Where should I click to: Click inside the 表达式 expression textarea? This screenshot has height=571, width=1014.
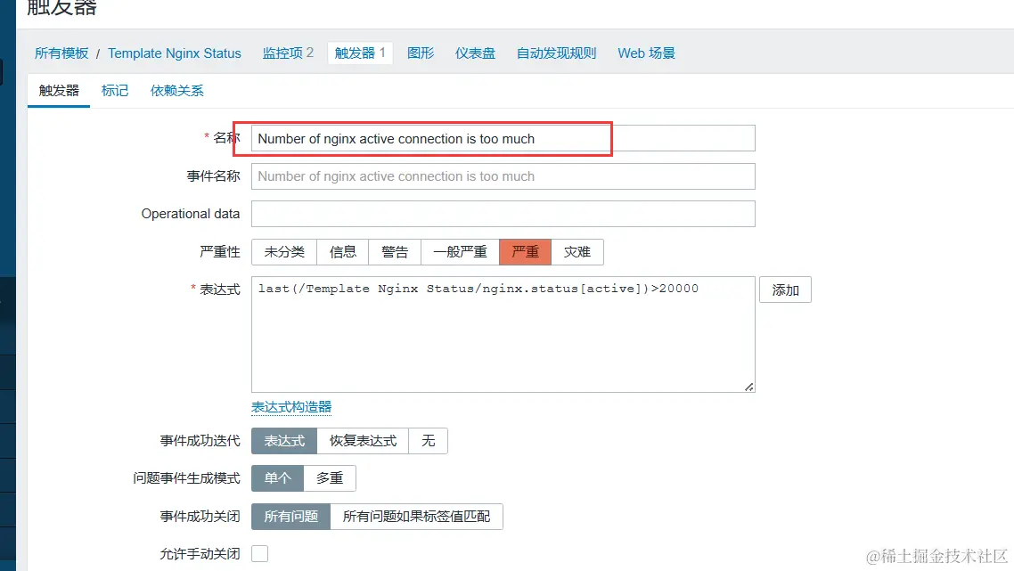(503, 334)
